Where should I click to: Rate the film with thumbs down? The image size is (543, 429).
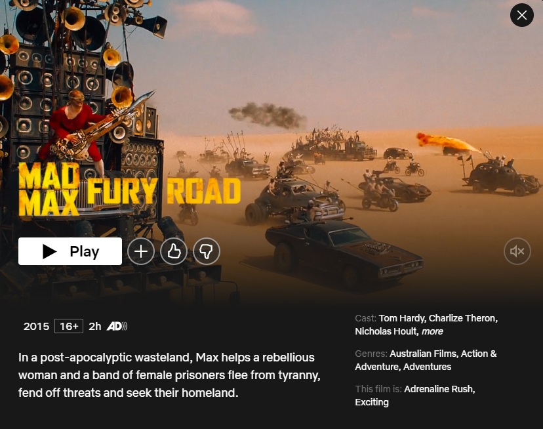pos(207,251)
